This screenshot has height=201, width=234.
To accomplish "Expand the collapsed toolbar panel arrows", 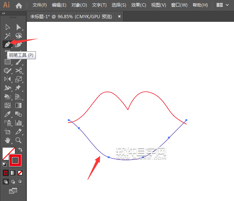I will click(x=4, y=13).
